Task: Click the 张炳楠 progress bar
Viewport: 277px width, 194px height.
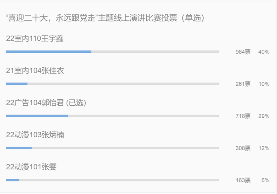Action: [113, 148]
